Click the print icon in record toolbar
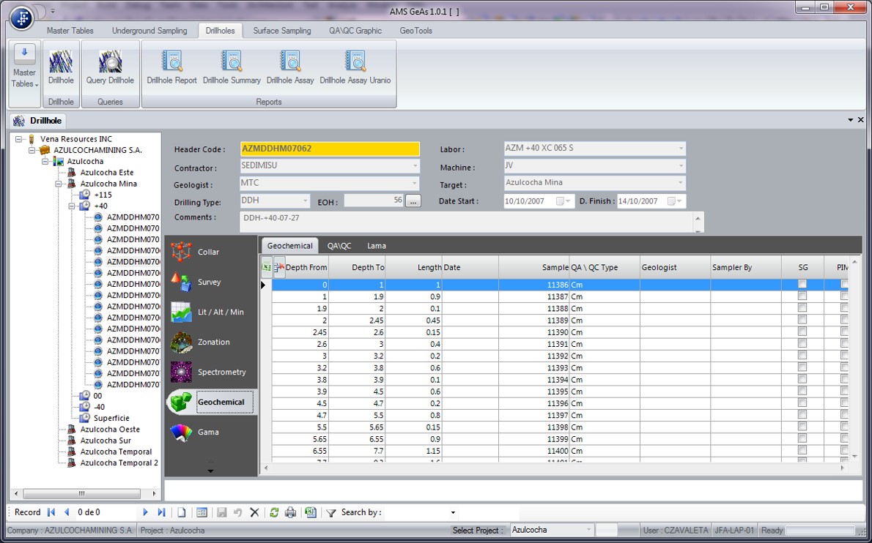872x543 pixels. pos(291,513)
